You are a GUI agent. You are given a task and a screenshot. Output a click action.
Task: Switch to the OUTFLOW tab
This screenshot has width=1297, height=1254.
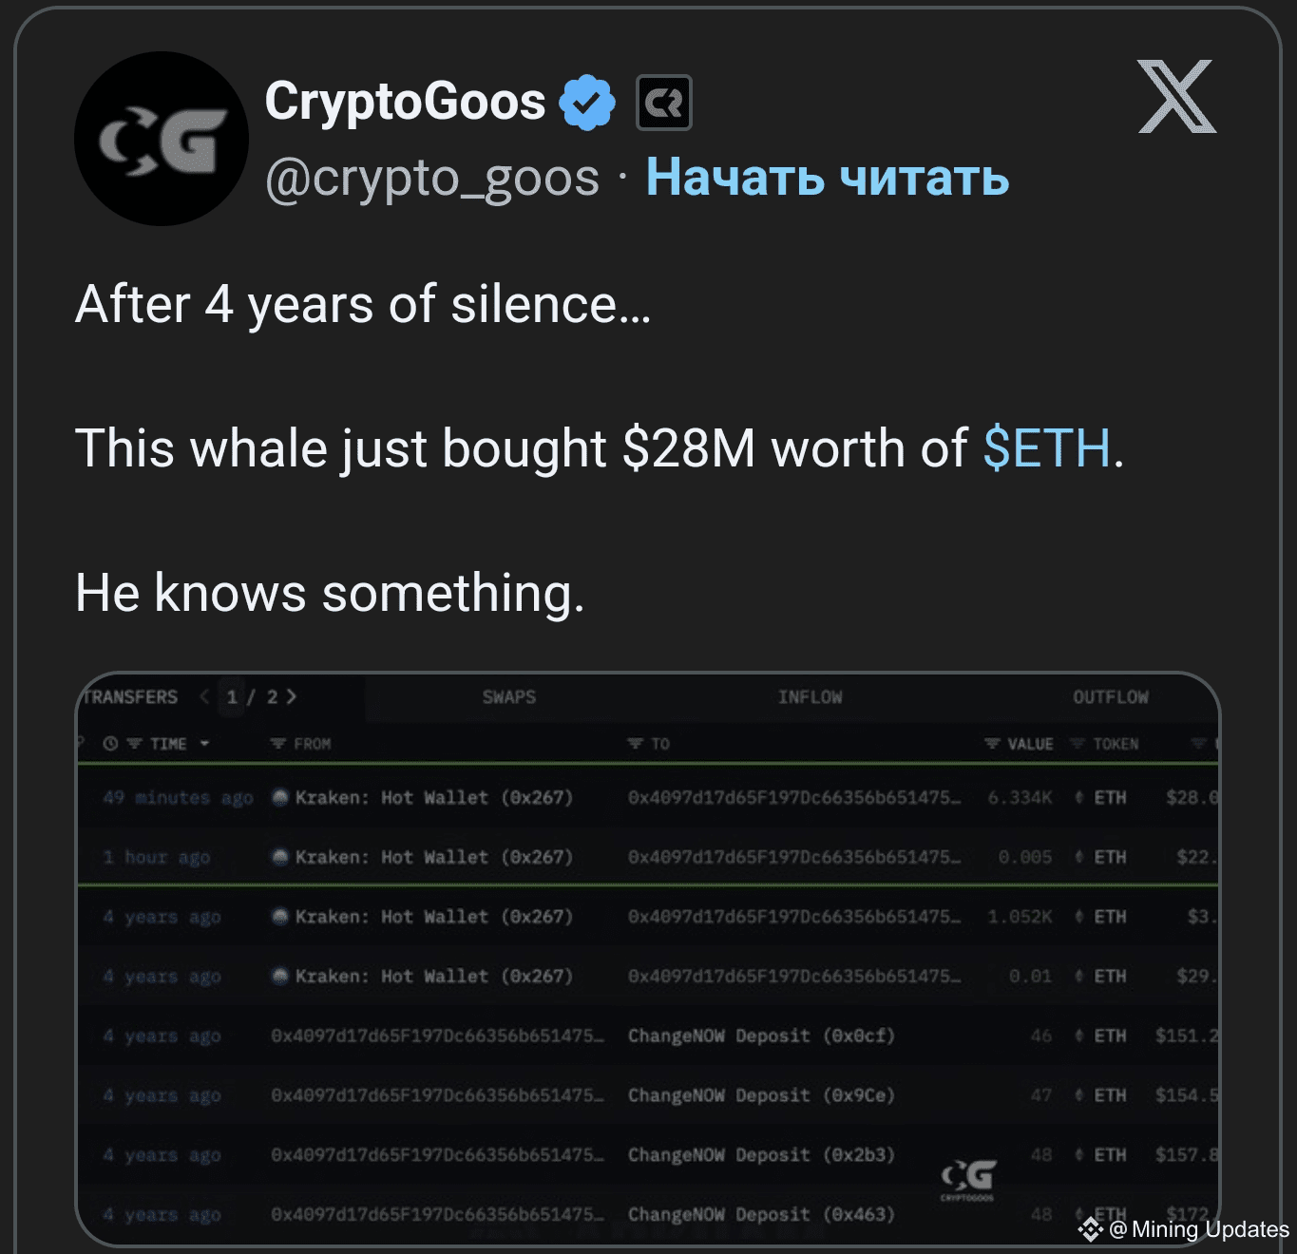pyautogui.click(x=1110, y=697)
